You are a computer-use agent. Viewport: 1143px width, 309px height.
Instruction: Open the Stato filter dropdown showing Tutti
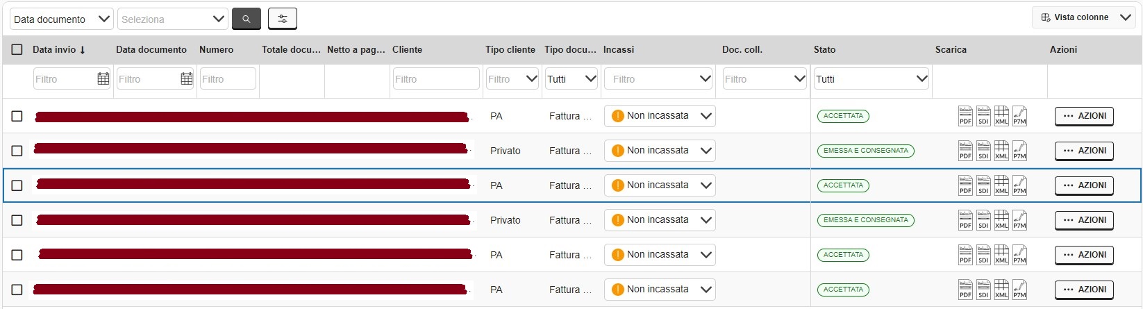(x=871, y=79)
